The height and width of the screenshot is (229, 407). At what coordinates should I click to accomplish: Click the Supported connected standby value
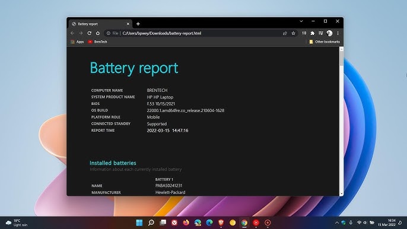click(157, 124)
